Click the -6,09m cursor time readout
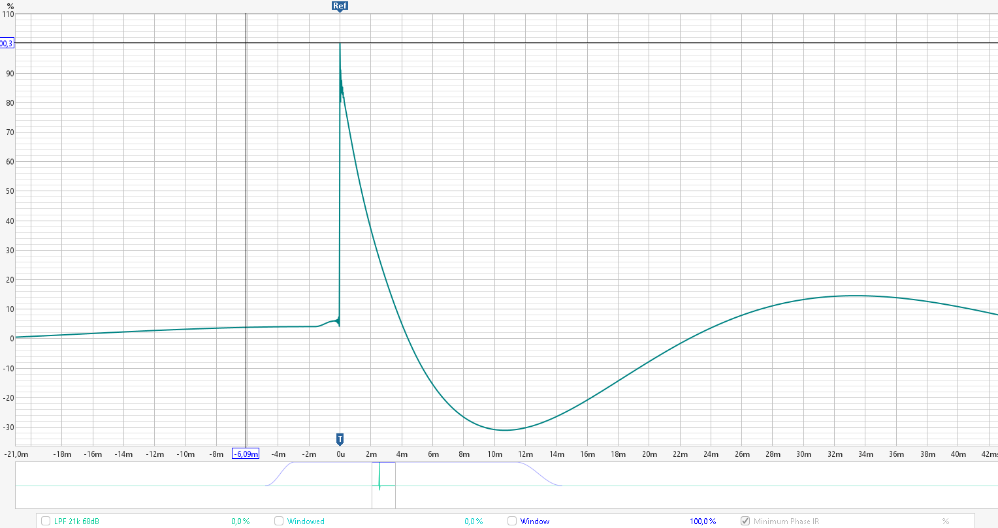 point(246,454)
